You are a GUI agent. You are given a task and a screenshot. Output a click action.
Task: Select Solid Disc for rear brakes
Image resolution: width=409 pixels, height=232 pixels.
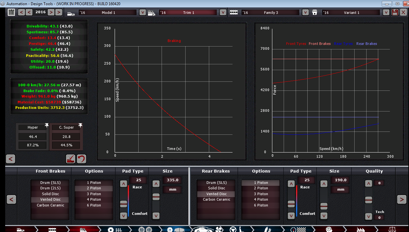216,188
